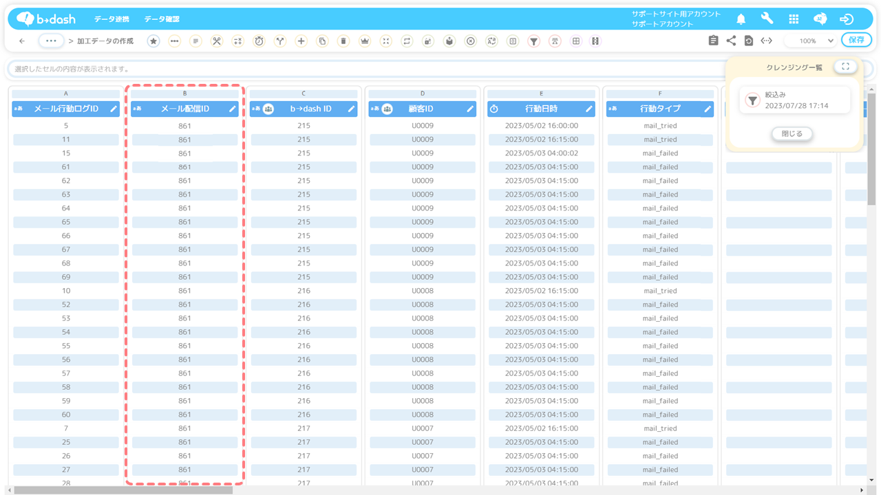881x495 pixels.
Task: Open the notification bell
Action: tap(741, 19)
